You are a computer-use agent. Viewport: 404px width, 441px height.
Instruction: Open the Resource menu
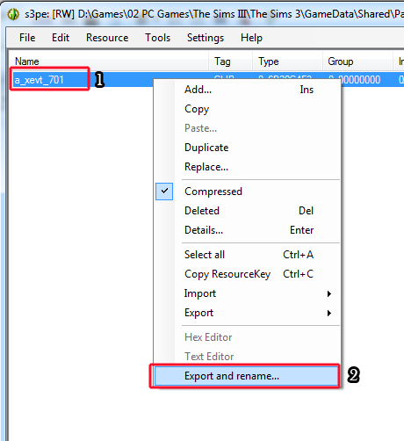pos(107,38)
